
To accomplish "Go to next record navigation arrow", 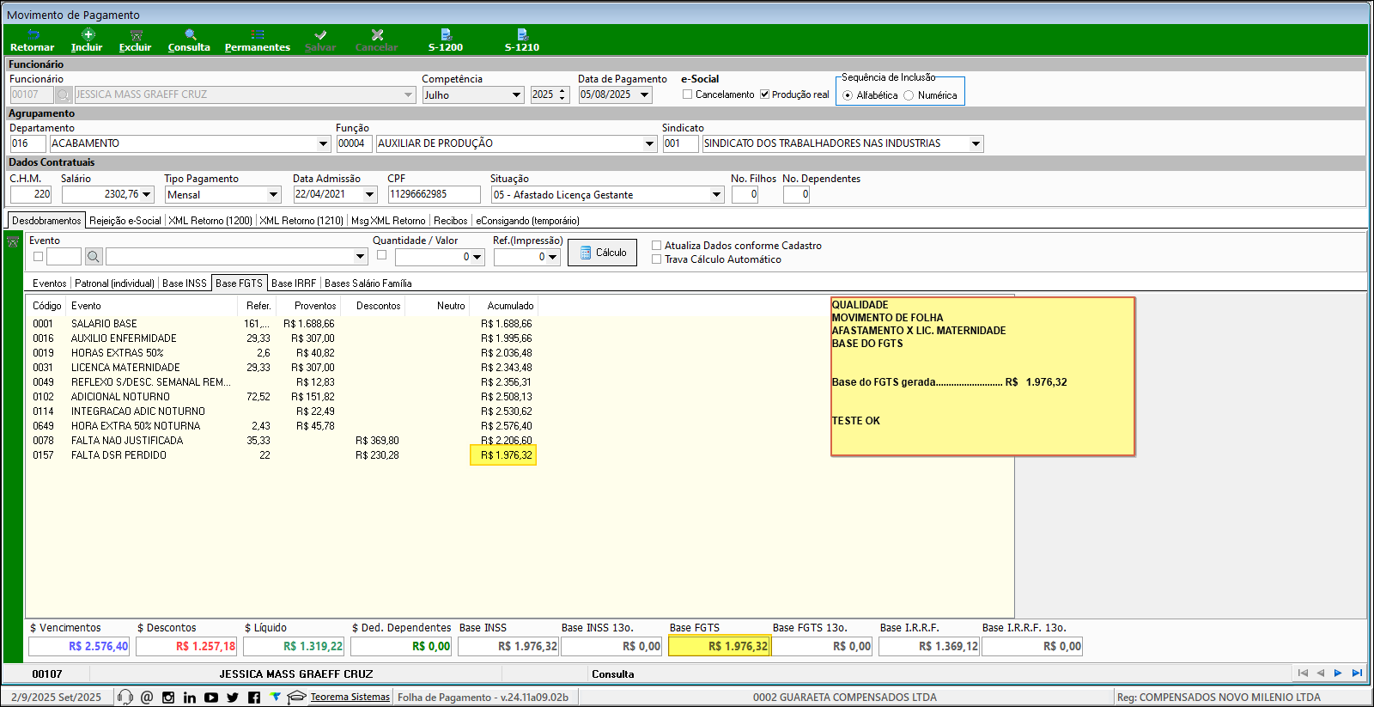I will 1338,673.
